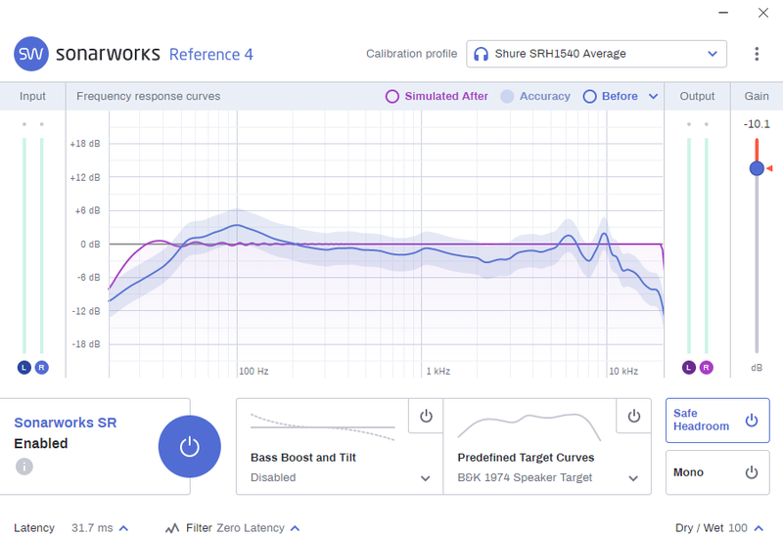Click the output R channel badge
The height and width of the screenshot is (536, 783).
706,368
